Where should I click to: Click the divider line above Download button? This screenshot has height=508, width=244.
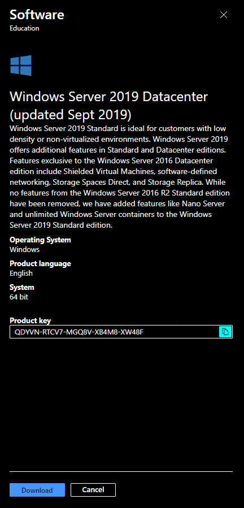tap(121, 471)
